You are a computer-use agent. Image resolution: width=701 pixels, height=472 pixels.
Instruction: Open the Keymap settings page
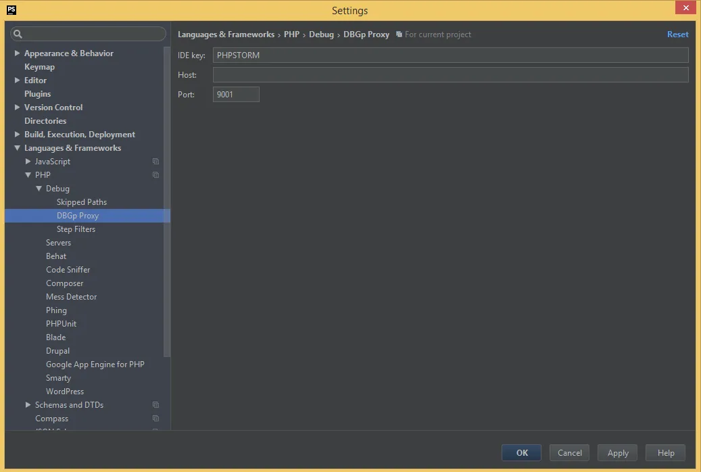[x=39, y=67]
